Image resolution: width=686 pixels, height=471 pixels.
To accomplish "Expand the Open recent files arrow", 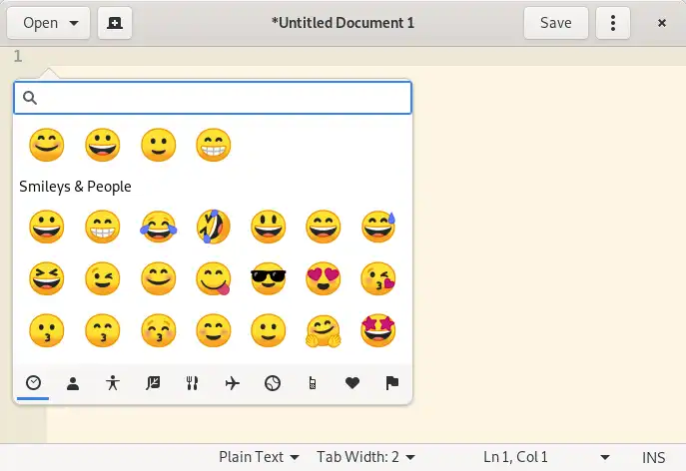I will point(74,23).
